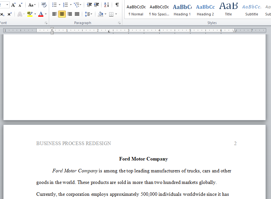
Task: Click the bold heading Ford Motor Company
Action: tap(144, 159)
